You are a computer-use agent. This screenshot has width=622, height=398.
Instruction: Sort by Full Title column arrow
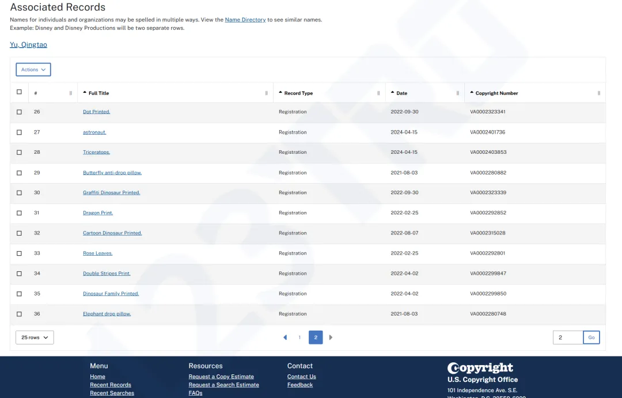(x=85, y=93)
